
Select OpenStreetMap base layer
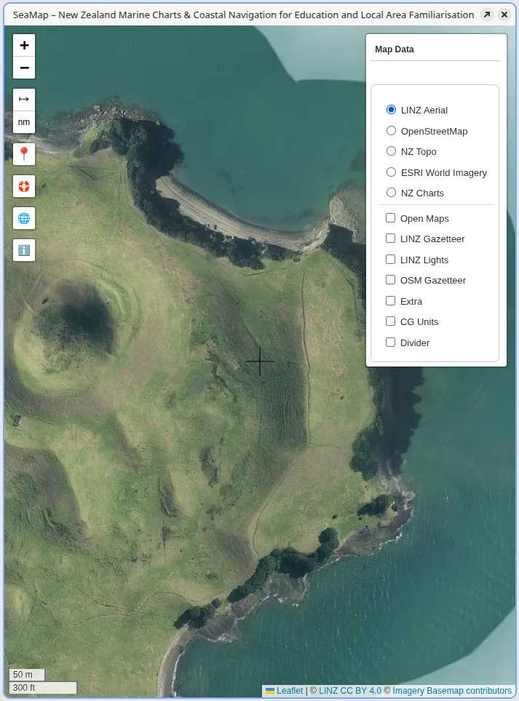(x=391, y=131)
